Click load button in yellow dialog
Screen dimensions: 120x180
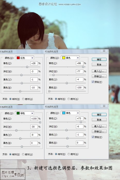99,71
